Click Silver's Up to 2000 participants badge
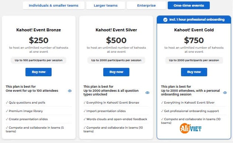Viewport: 233px width, 143px height. [x=116, y=60]
